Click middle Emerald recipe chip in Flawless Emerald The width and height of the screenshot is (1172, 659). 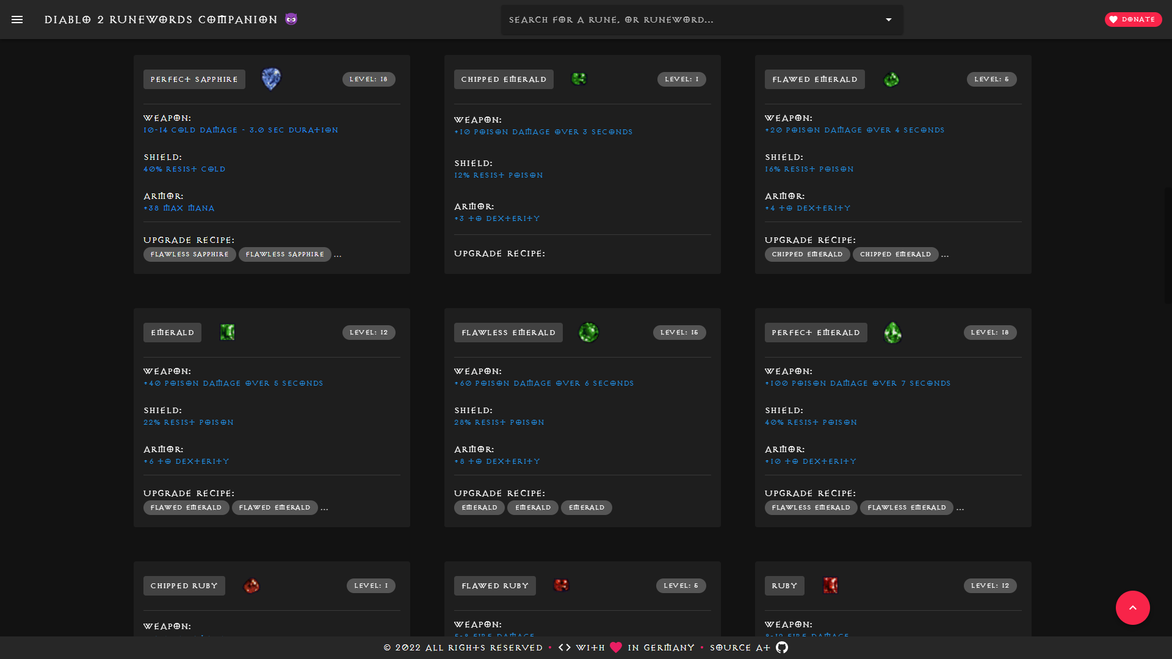pyautogui.click(x=533, y=508)
